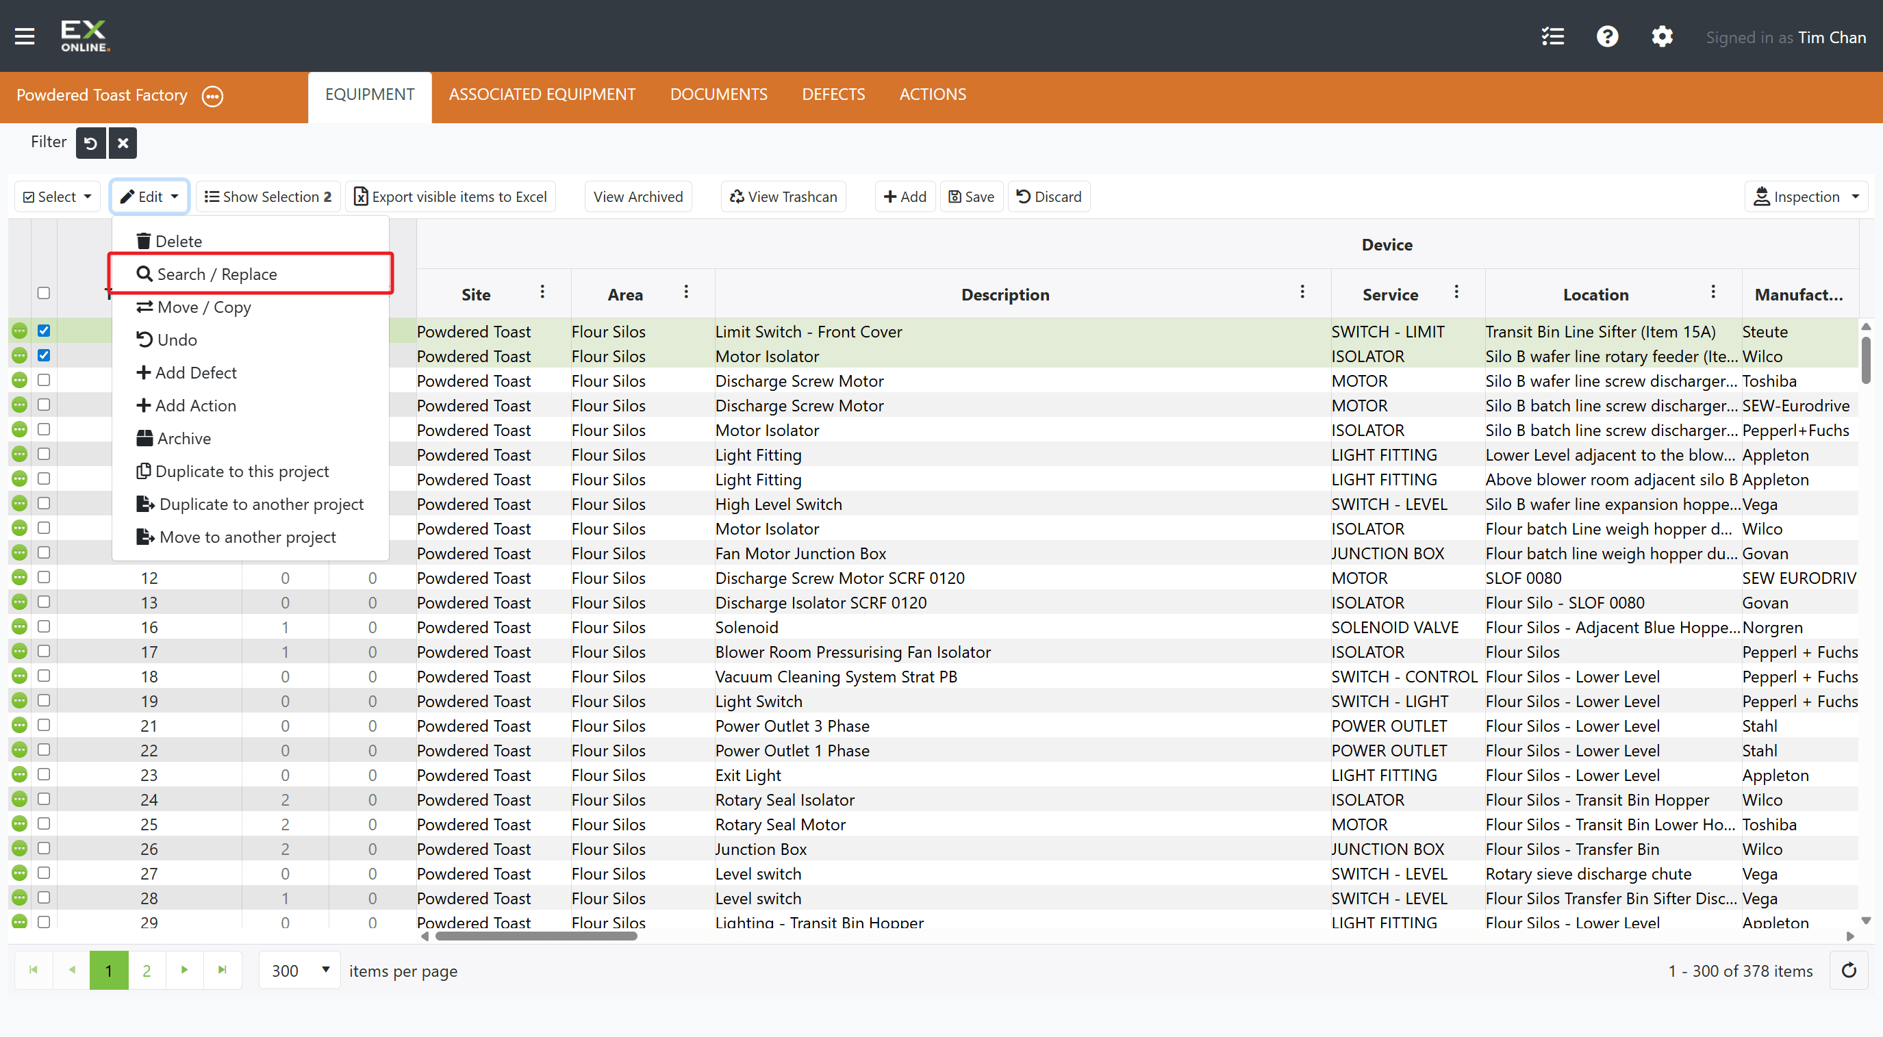Image resolution: width=1883 pixels, height=1037 pixels.
Task: Open Description column options menu
Action: click(x=1302, y=292)
